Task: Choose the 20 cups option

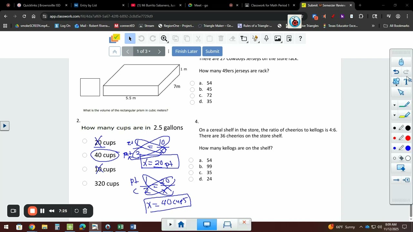Action: click(85, 141)
